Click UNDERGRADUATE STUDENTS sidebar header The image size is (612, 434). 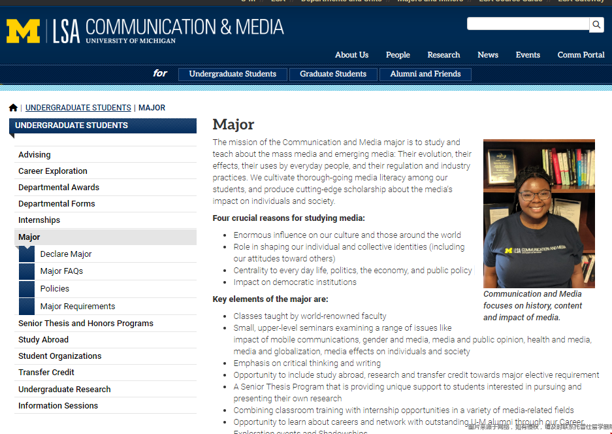tap(103, 125)
